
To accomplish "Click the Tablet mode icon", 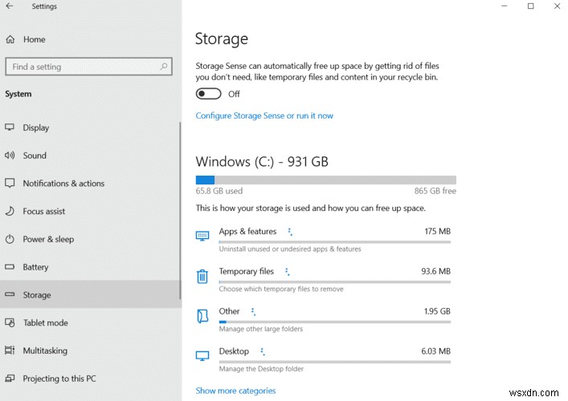I will (x=10, y=322).
